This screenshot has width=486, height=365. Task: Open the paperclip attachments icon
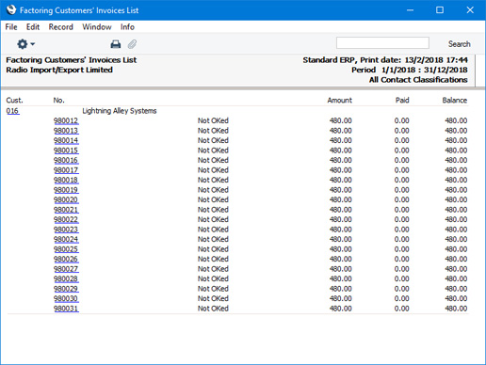tap(132, 44)
